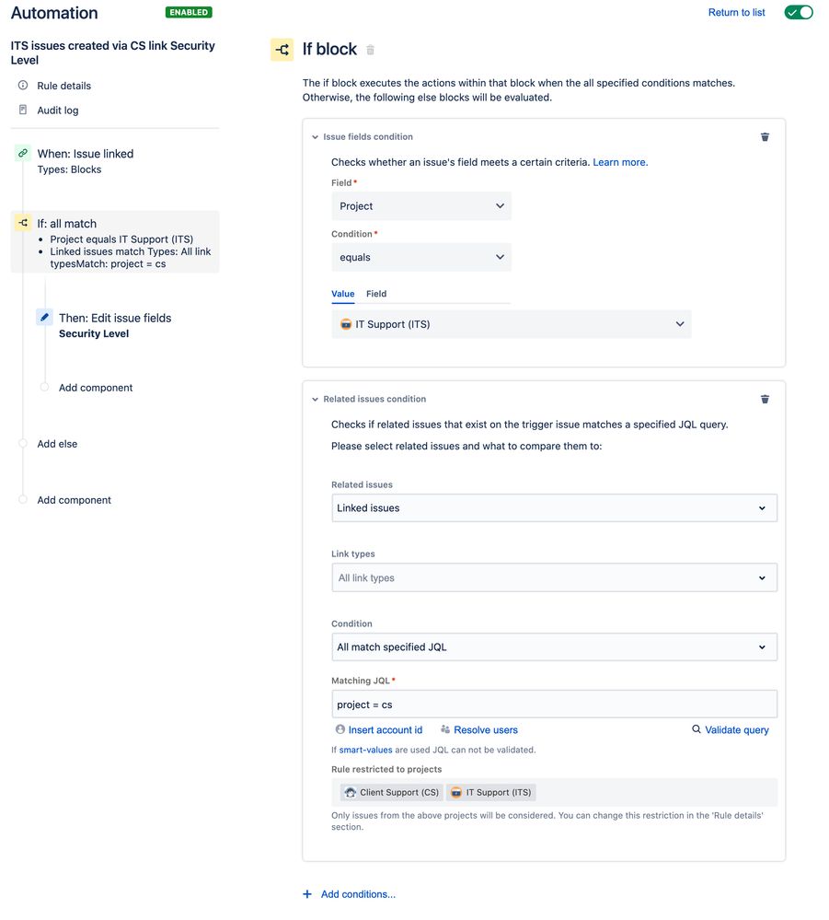
Task: Collapse the Issue fields condition section
Action: pos(315,137)
